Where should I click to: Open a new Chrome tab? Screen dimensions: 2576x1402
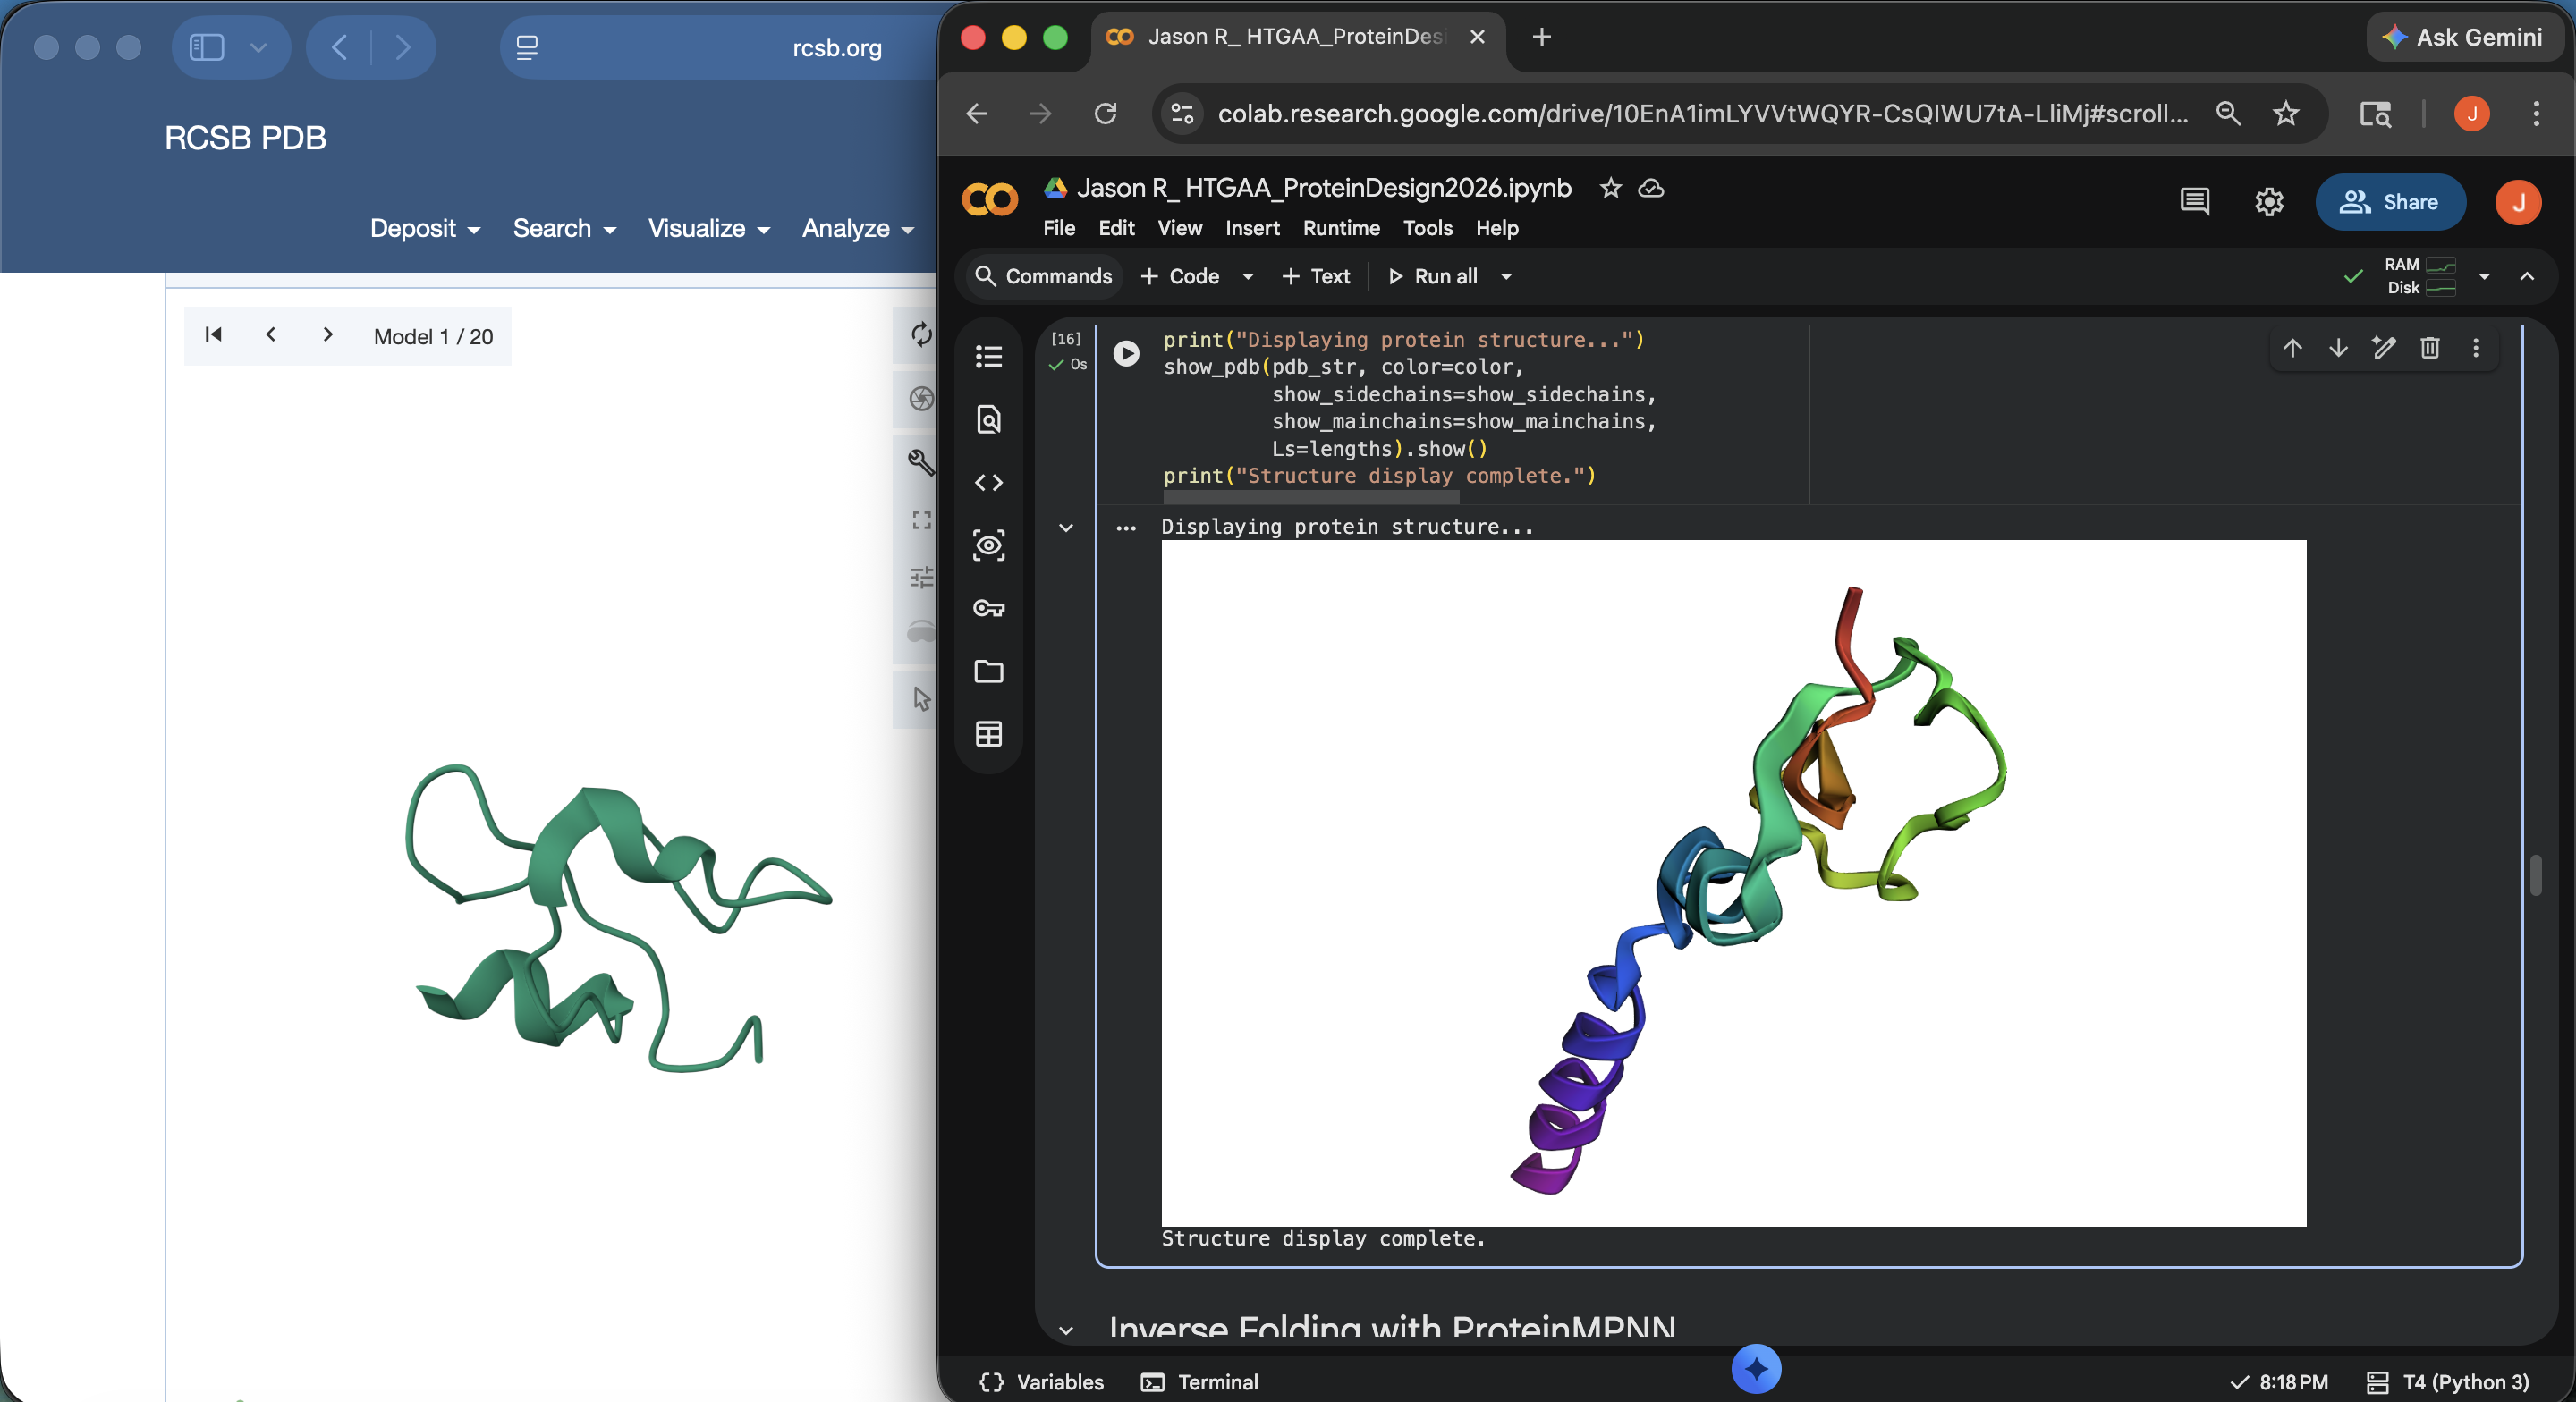[x=1542, y=37]
